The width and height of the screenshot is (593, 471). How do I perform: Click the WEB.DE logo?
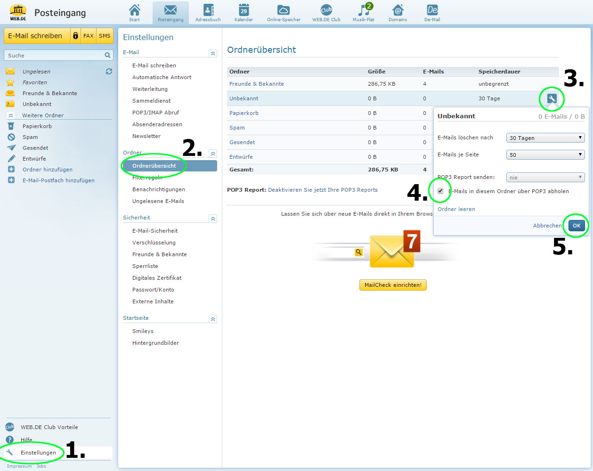pos(18,13)
